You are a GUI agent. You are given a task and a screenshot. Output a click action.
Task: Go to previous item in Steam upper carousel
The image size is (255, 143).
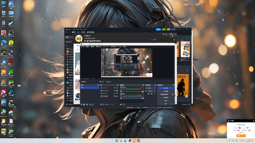184,38
